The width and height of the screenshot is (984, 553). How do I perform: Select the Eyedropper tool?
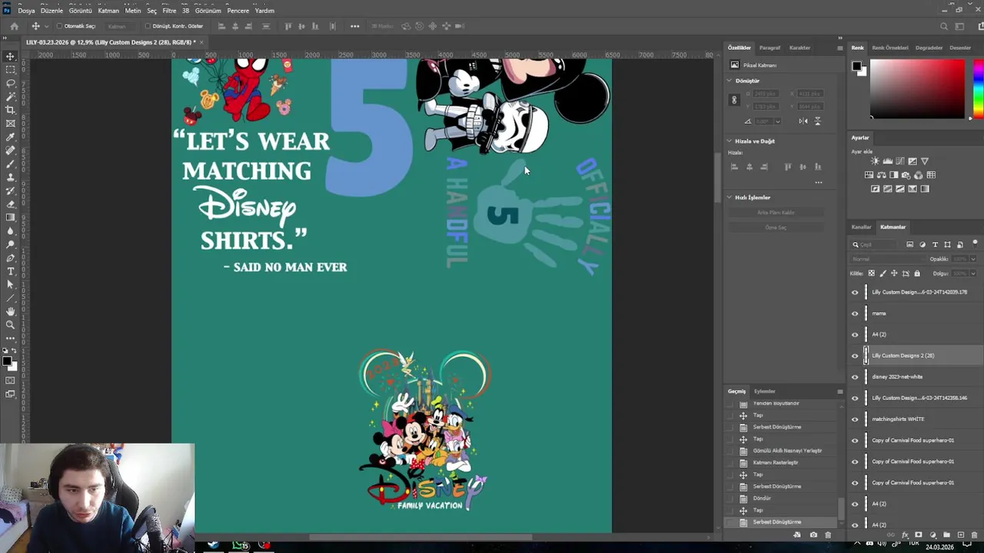coord(10,137)
